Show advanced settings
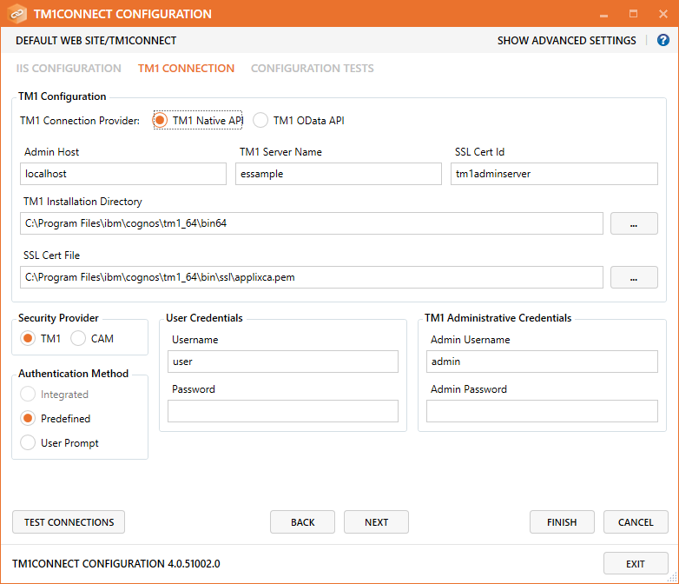 [566, 41]
